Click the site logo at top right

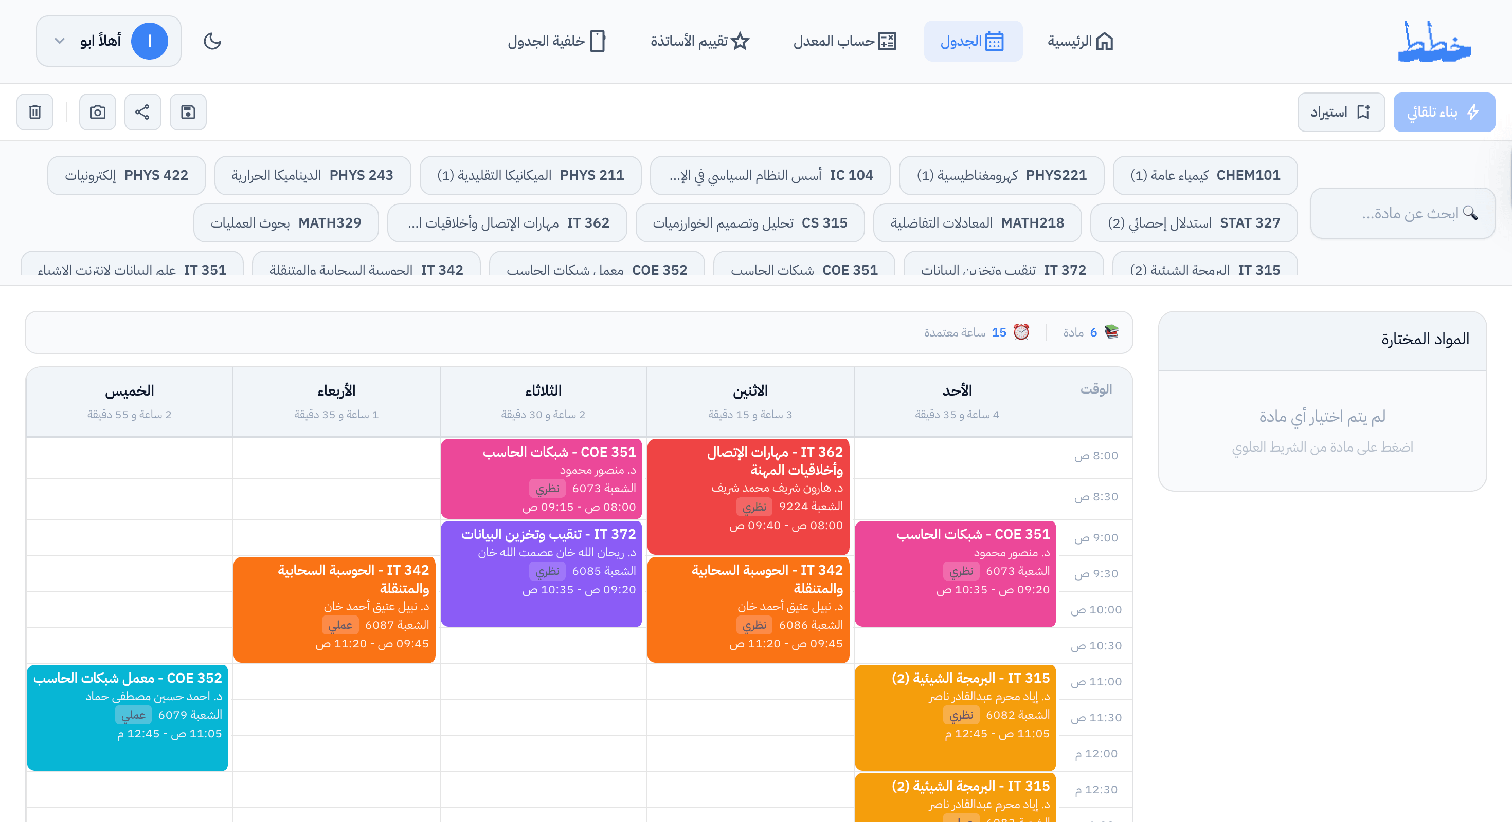tap(1434, 42)
